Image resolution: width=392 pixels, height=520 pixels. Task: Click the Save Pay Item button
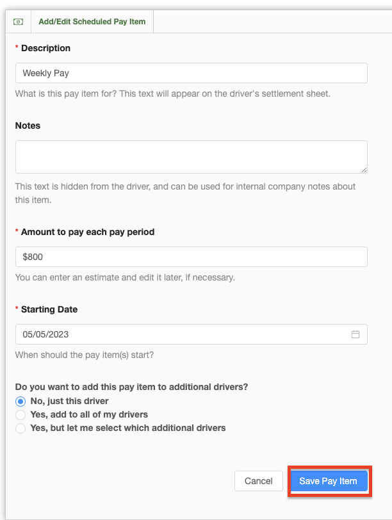click(x=328, y=481)
